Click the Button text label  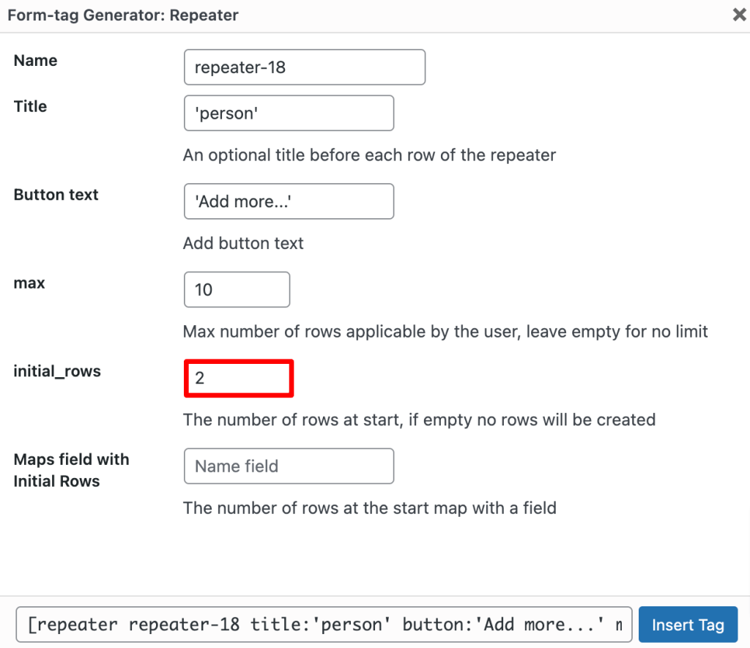coord(56,195)
